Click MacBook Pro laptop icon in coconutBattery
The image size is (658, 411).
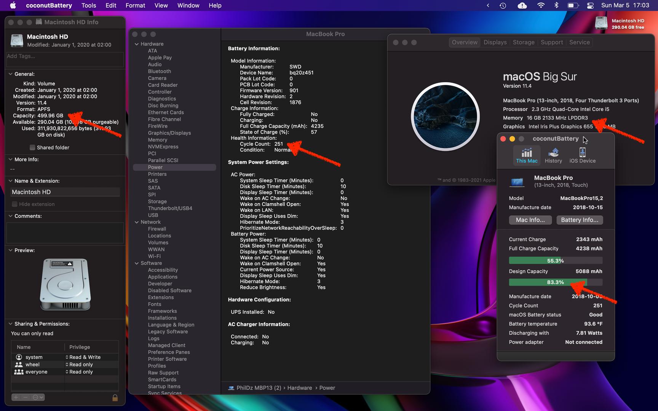click(517, 182)
